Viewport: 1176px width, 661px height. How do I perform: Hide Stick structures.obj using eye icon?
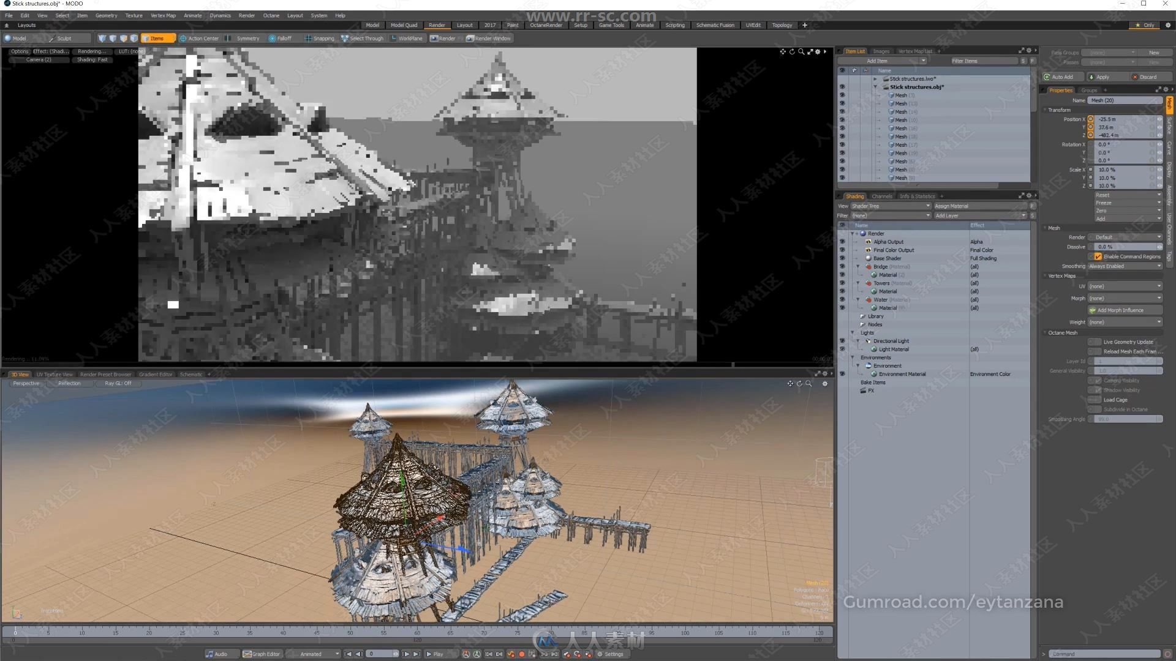click(x=842, y=87)
